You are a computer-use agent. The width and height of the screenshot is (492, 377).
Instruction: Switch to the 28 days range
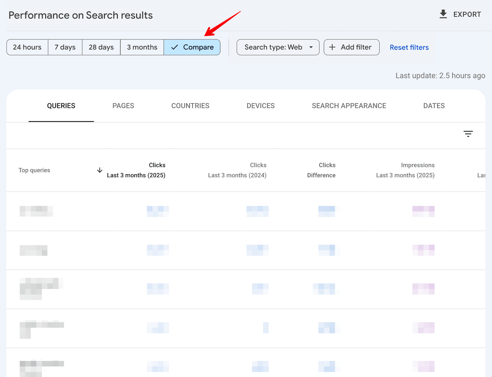click(101, 47)
